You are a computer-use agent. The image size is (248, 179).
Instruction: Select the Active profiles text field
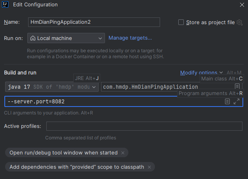pos(144,126)
